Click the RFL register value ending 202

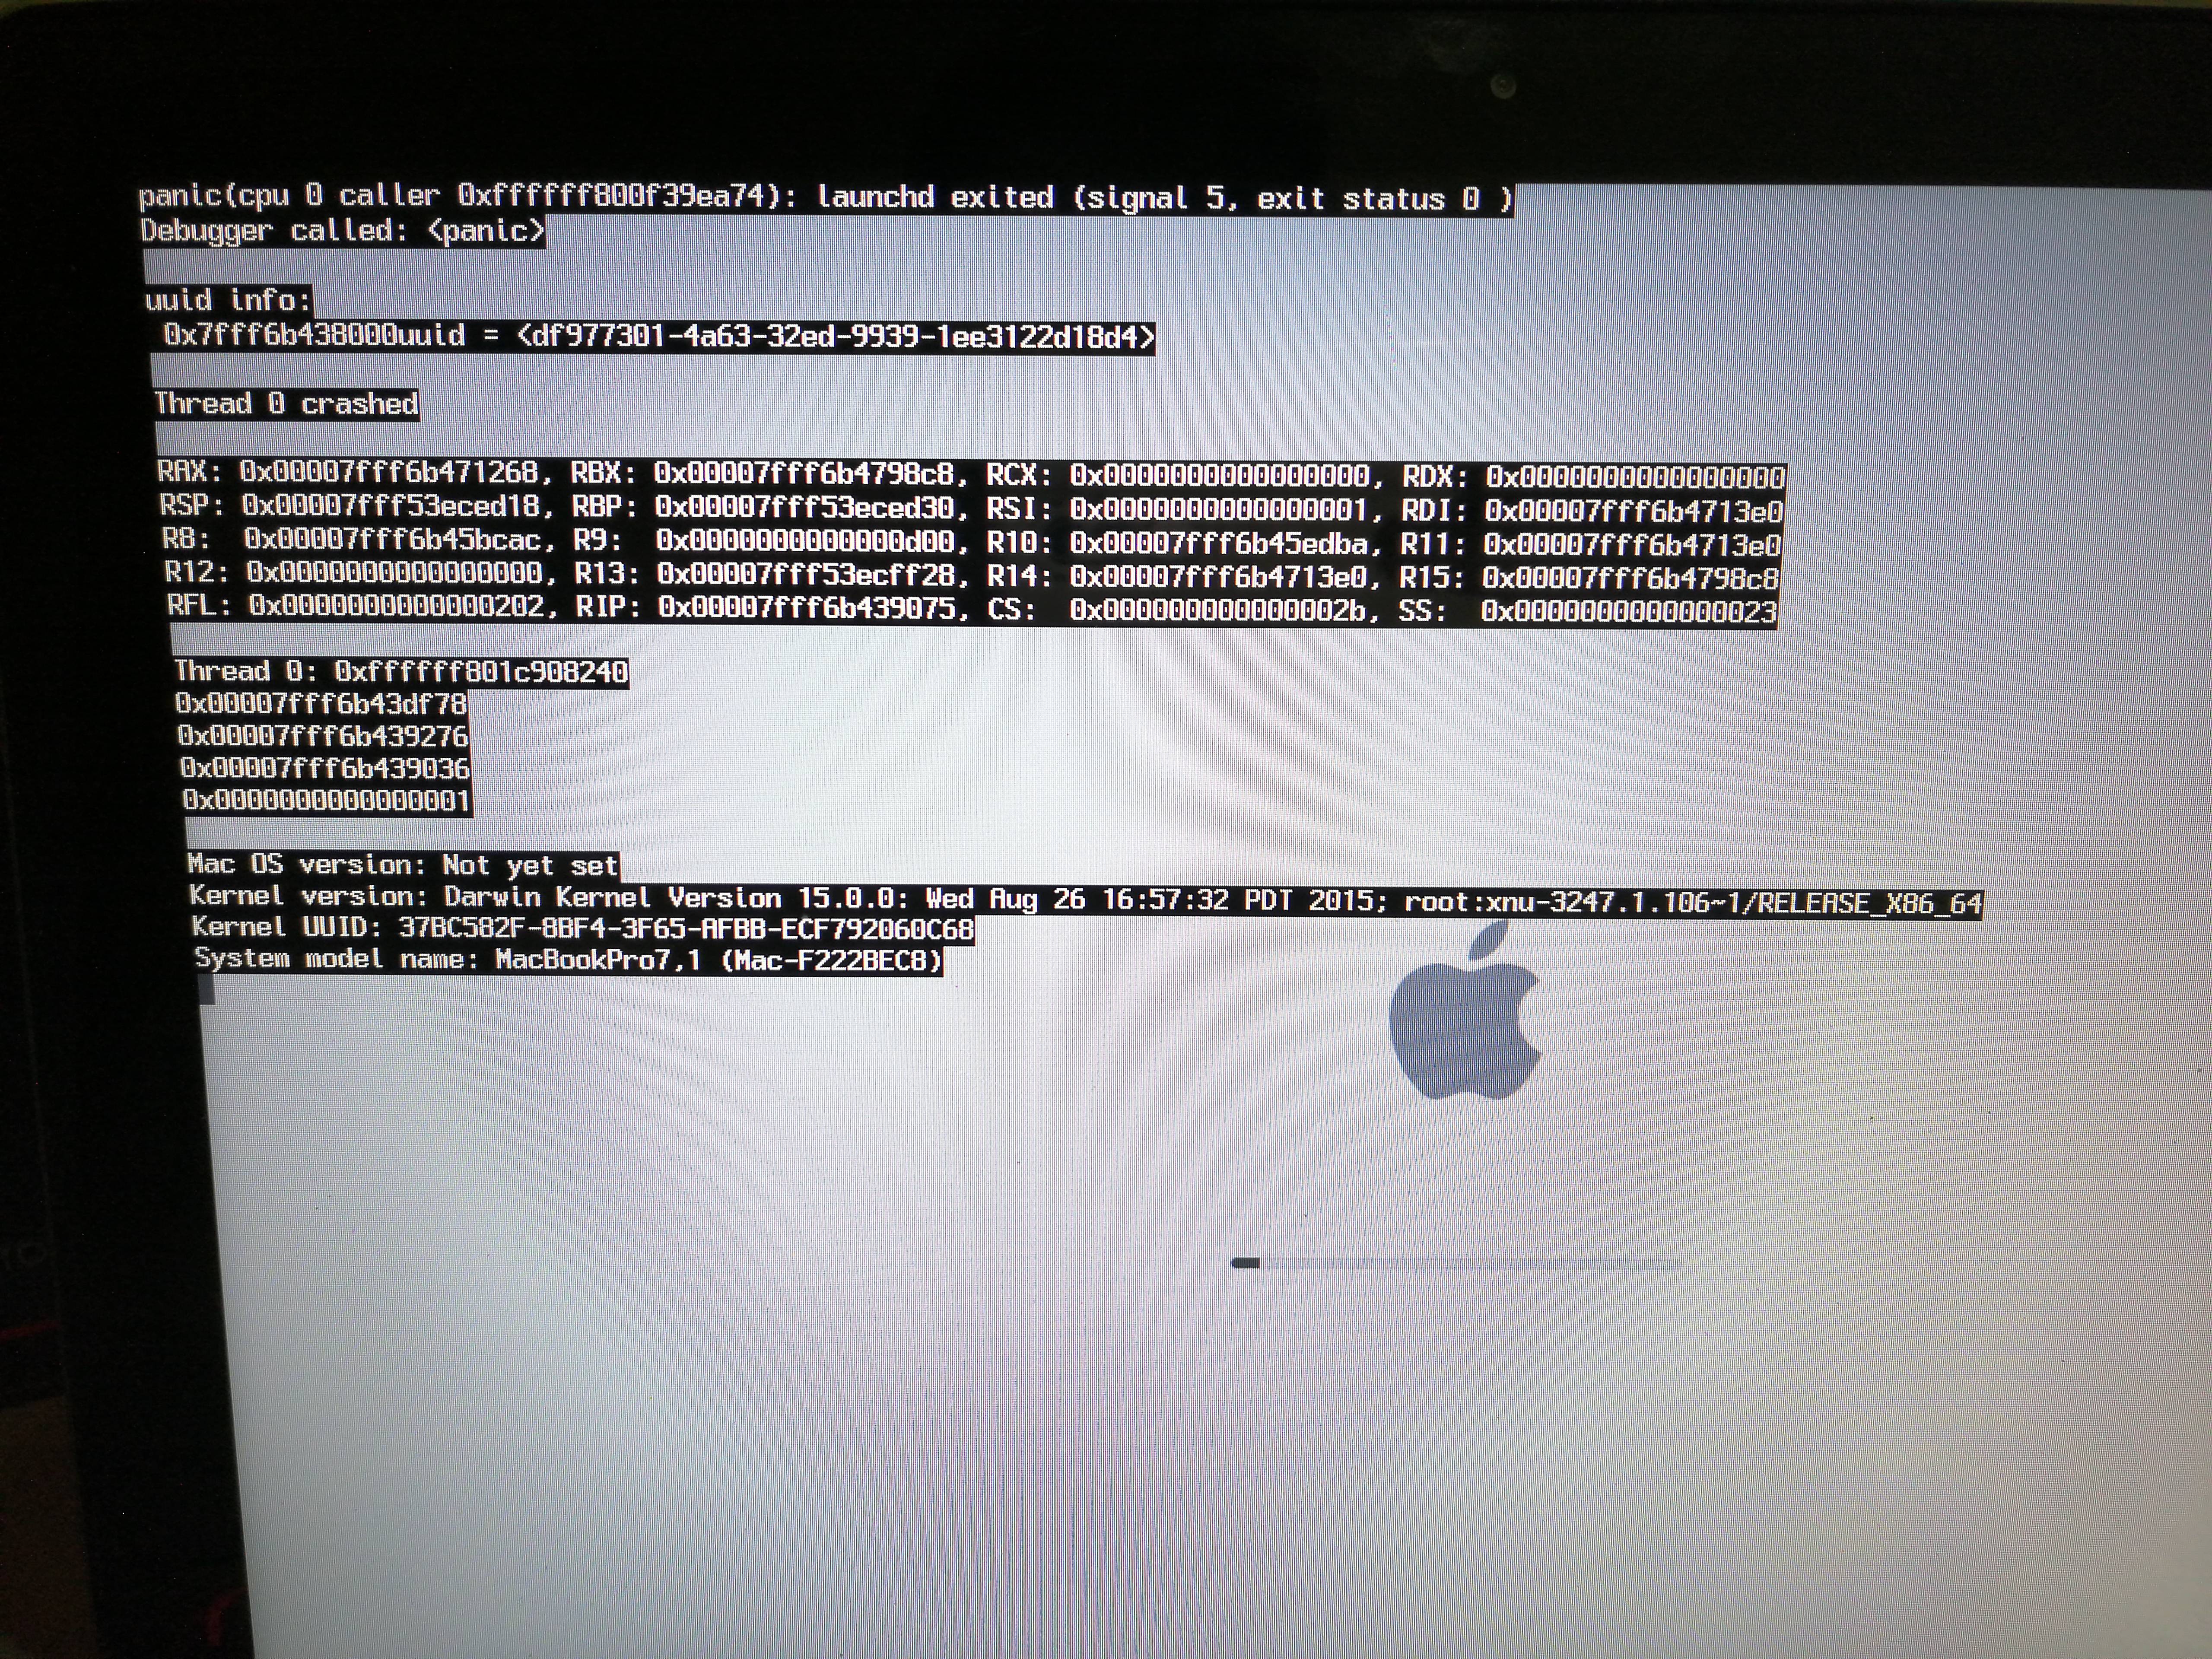(x=396, y=606)
